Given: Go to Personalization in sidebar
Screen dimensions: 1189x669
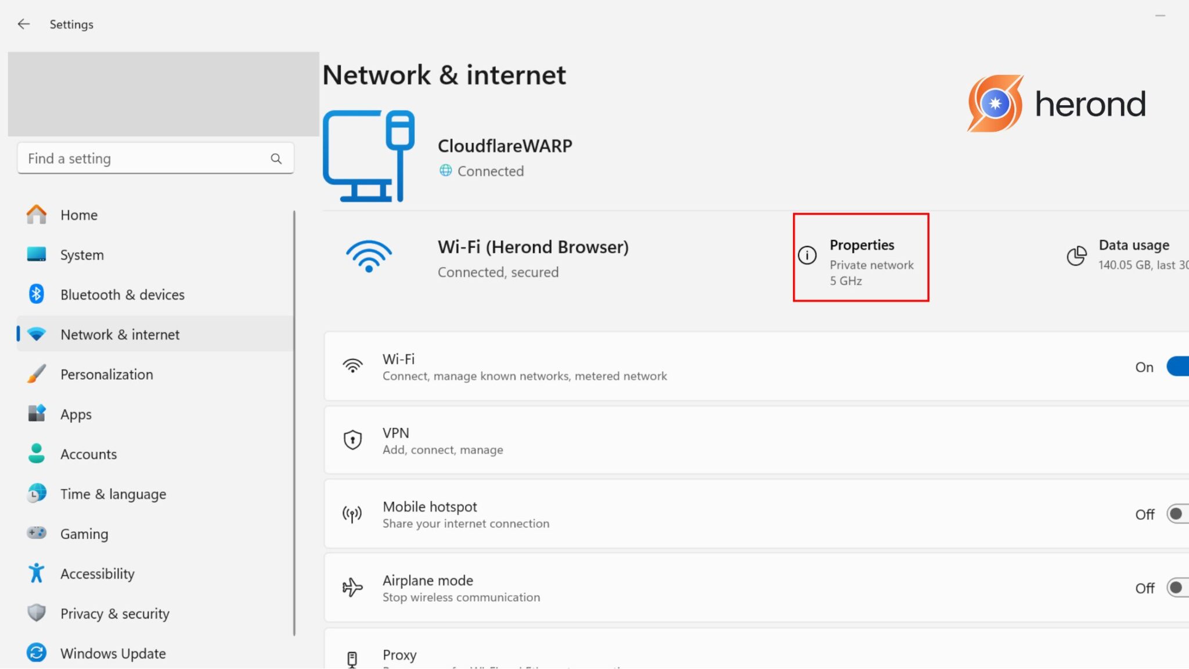Looking at the screenshot, I should point(107,375).
